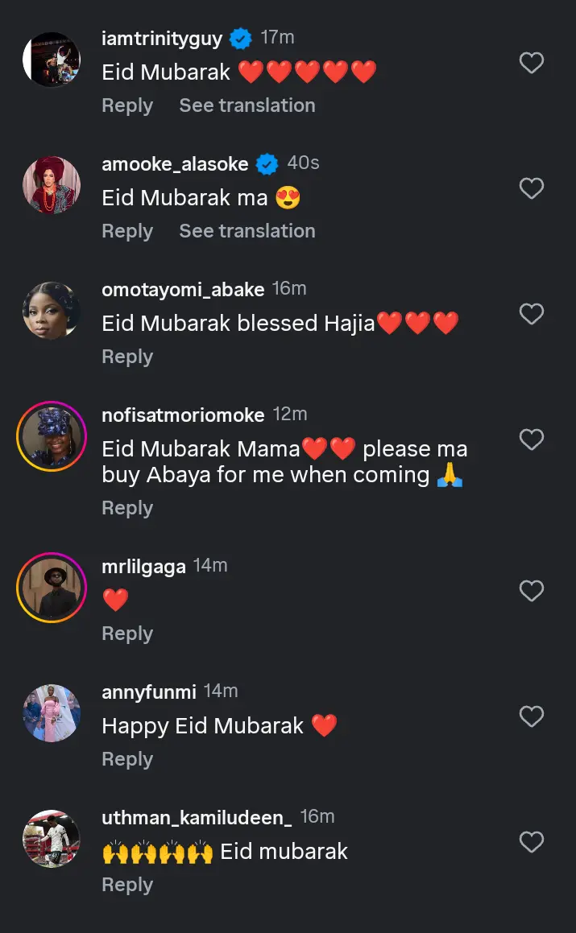Image resolution: width=576 pixels, height=933 pixels.
Task: Like iamtrinityguy's Eid Mubarak comment
Action: click(x=531, y=63)
